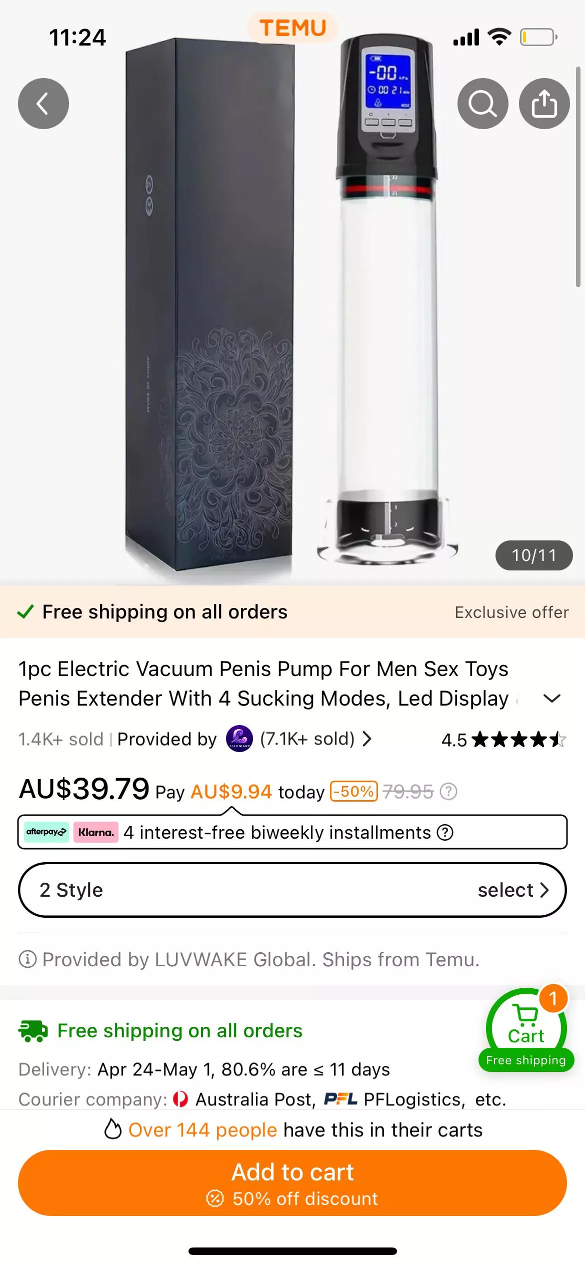Tap the info icon beside Provided by LUVWAKE
Image resolution: width=585 pixels, height=1267 pixels.
27,959
